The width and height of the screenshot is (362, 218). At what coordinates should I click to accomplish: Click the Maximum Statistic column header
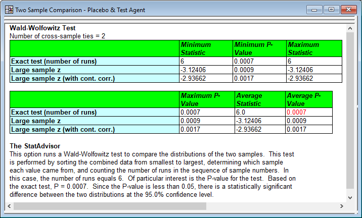(313, 48)
